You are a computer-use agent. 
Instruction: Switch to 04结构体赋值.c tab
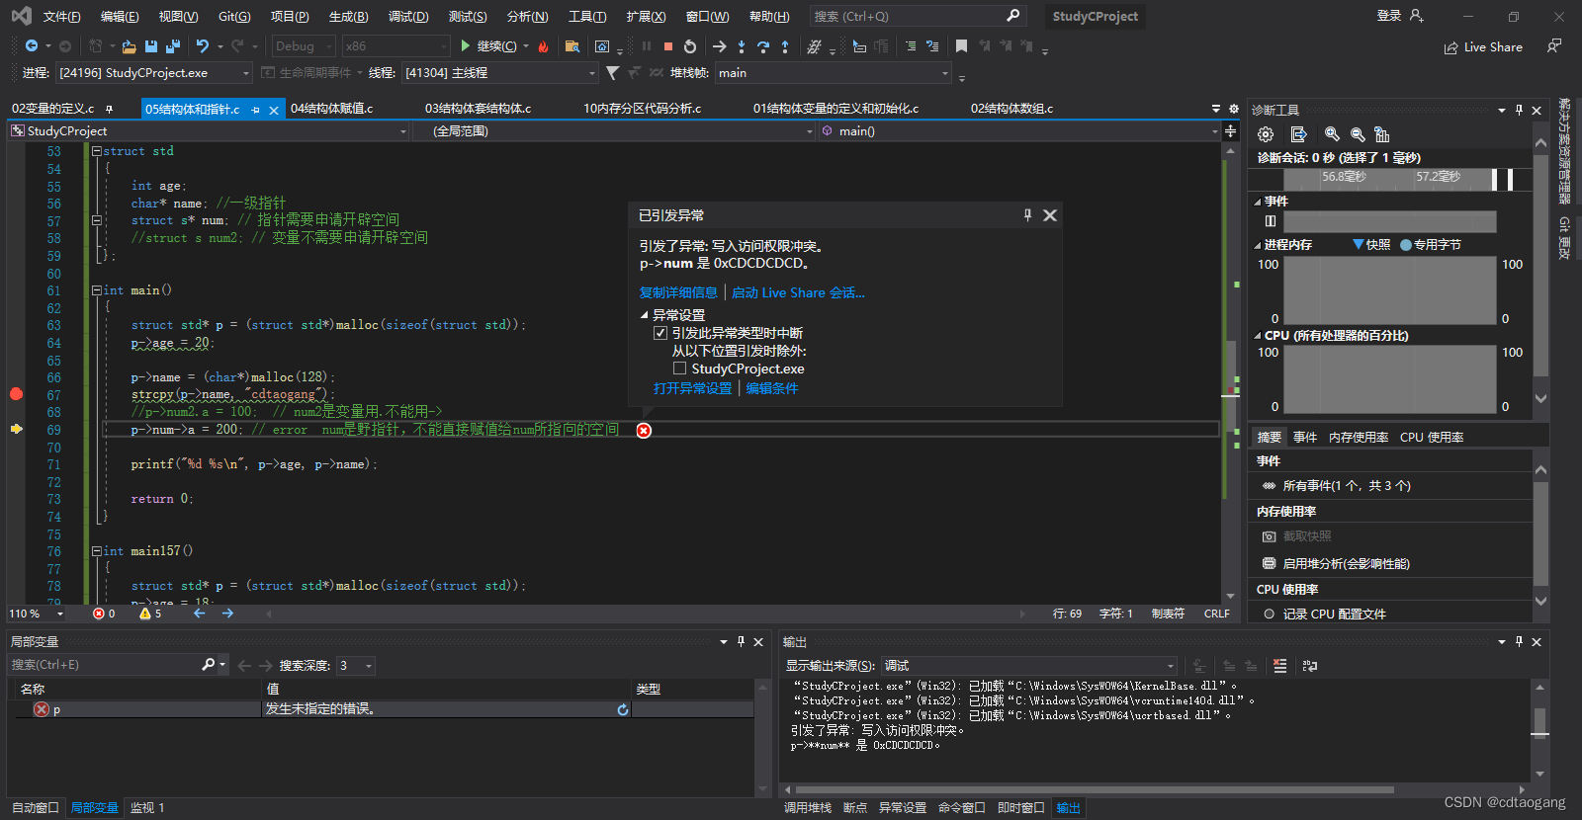(x=331, y=109)
